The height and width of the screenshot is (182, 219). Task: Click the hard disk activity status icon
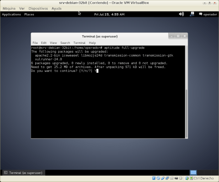[154, 178]
